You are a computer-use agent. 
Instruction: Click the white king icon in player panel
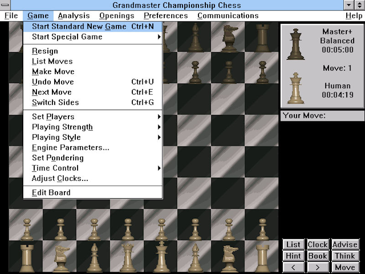(296, 88)
